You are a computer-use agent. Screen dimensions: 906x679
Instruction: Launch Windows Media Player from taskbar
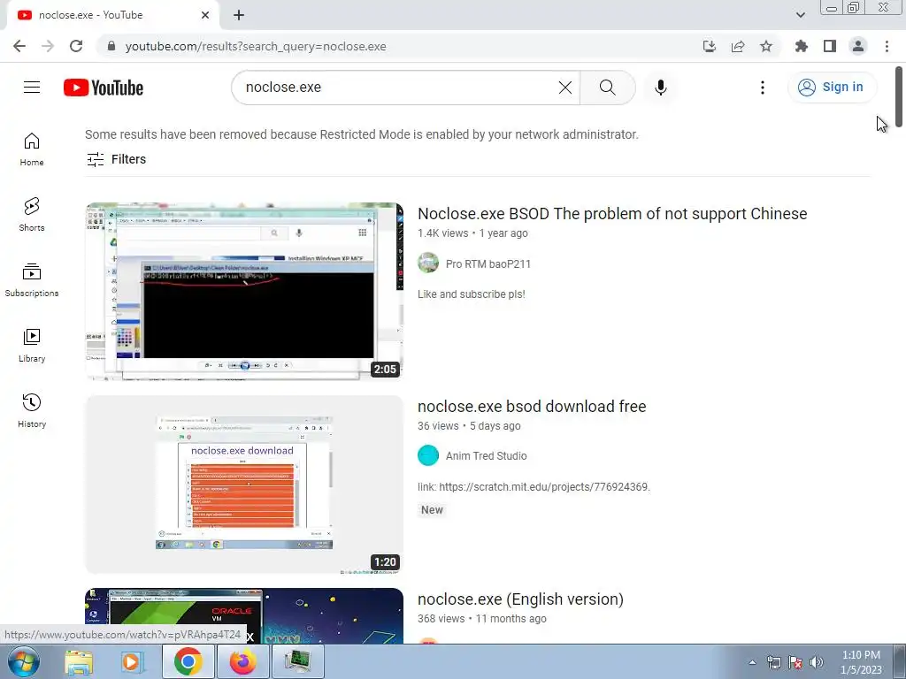point(132,661)
